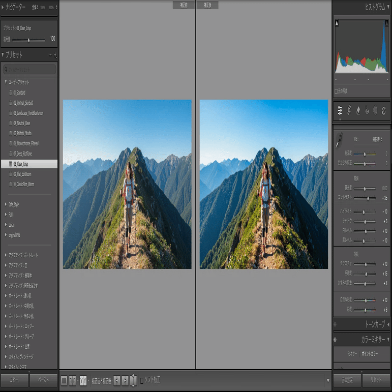Adjust the preset 適用量 amount slider
Screen dimensions: 392x392
coord(29,40)
